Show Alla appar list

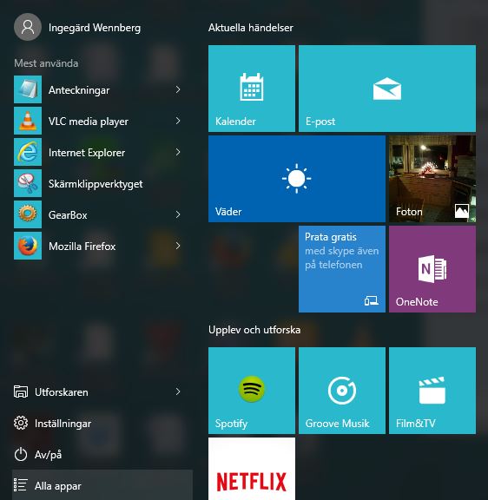(x=102, y=485)
